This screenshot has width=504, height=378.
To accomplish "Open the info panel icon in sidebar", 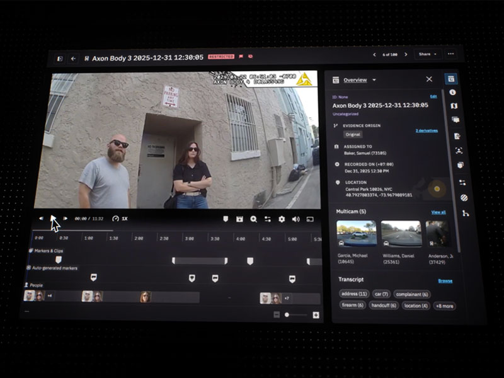I will (x=452, y=92).
